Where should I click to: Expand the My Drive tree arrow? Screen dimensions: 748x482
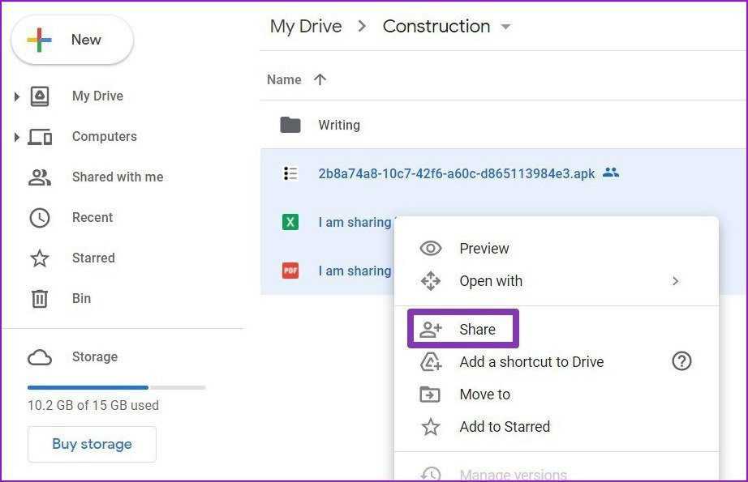(x=16, y=96)
